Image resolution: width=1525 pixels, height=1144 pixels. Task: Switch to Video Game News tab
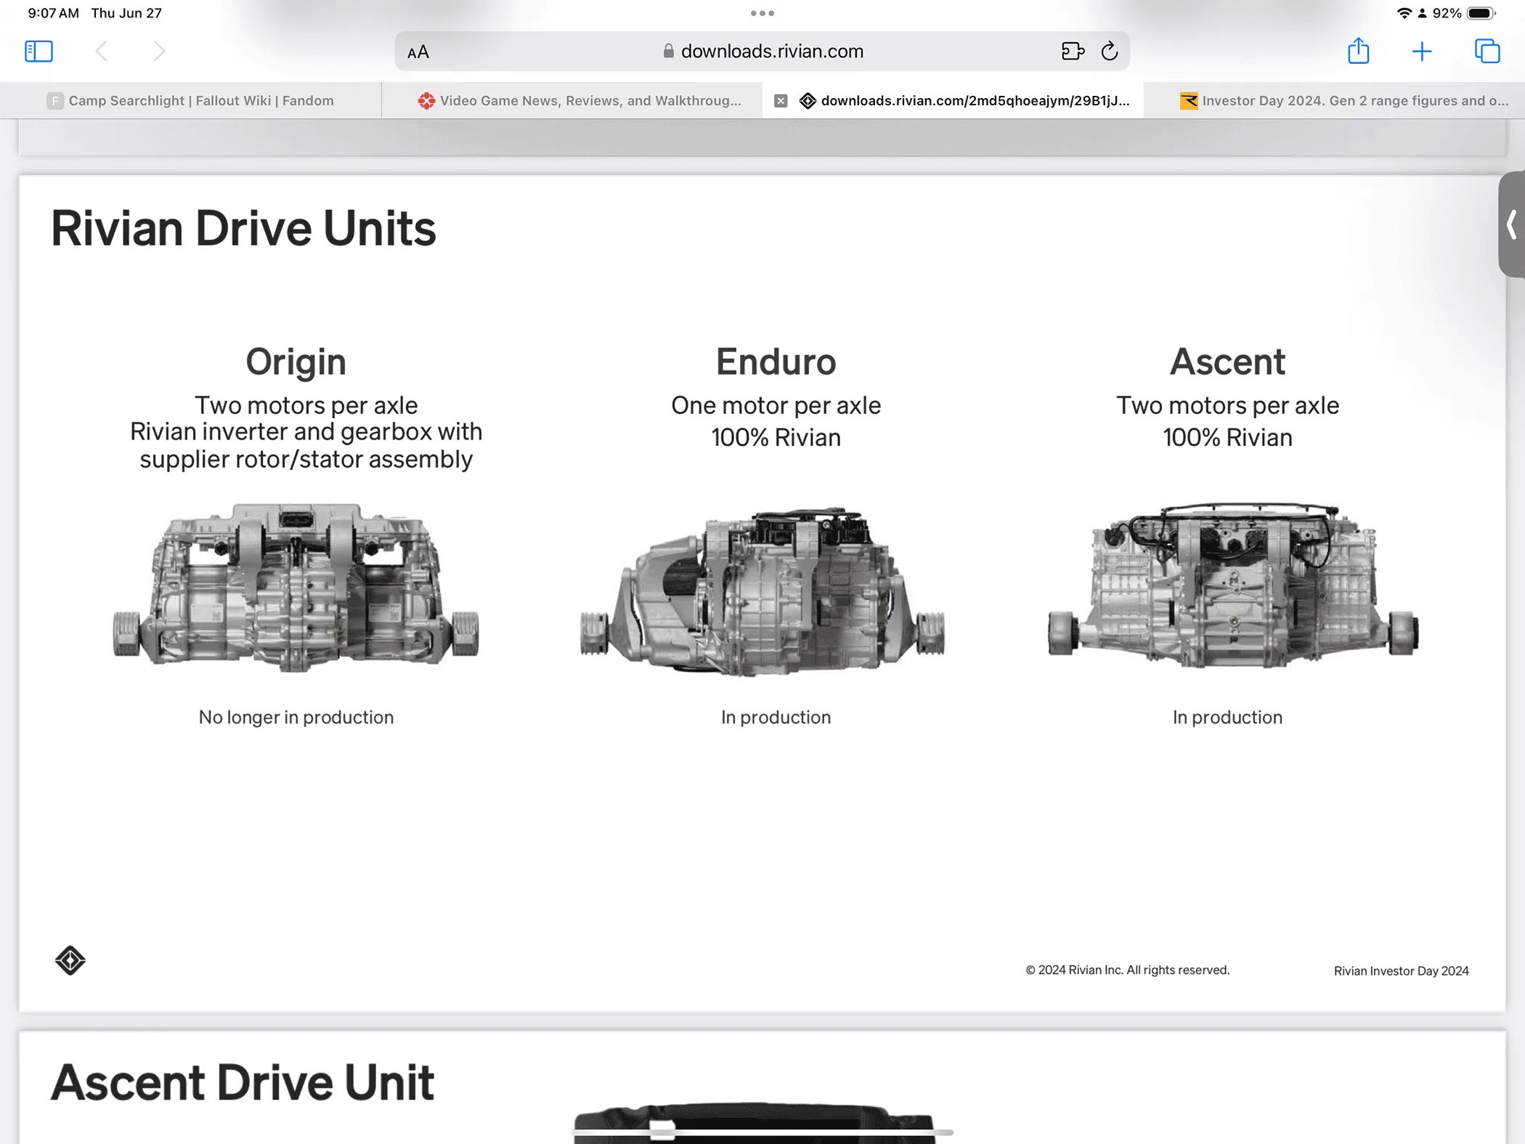point(572,100)
